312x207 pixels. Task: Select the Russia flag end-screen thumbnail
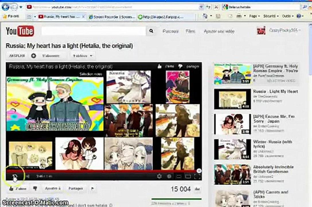pyautogui.click(x=128, y=87)
